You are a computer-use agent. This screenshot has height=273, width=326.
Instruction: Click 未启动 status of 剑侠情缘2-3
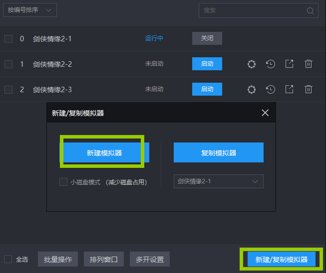tap(154, 89)
